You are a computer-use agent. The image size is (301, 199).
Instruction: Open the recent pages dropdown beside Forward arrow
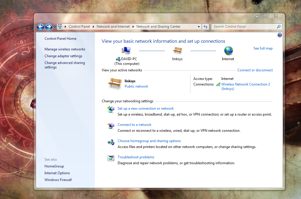point(55,27)
